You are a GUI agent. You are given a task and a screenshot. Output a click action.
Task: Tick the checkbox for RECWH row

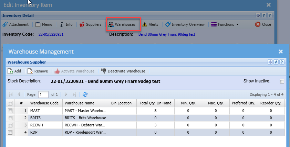click(x=10, y=125)
